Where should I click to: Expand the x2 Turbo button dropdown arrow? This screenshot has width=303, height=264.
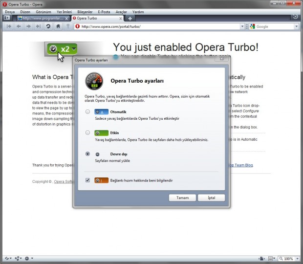pyautogui.click(x=74, y=49)
